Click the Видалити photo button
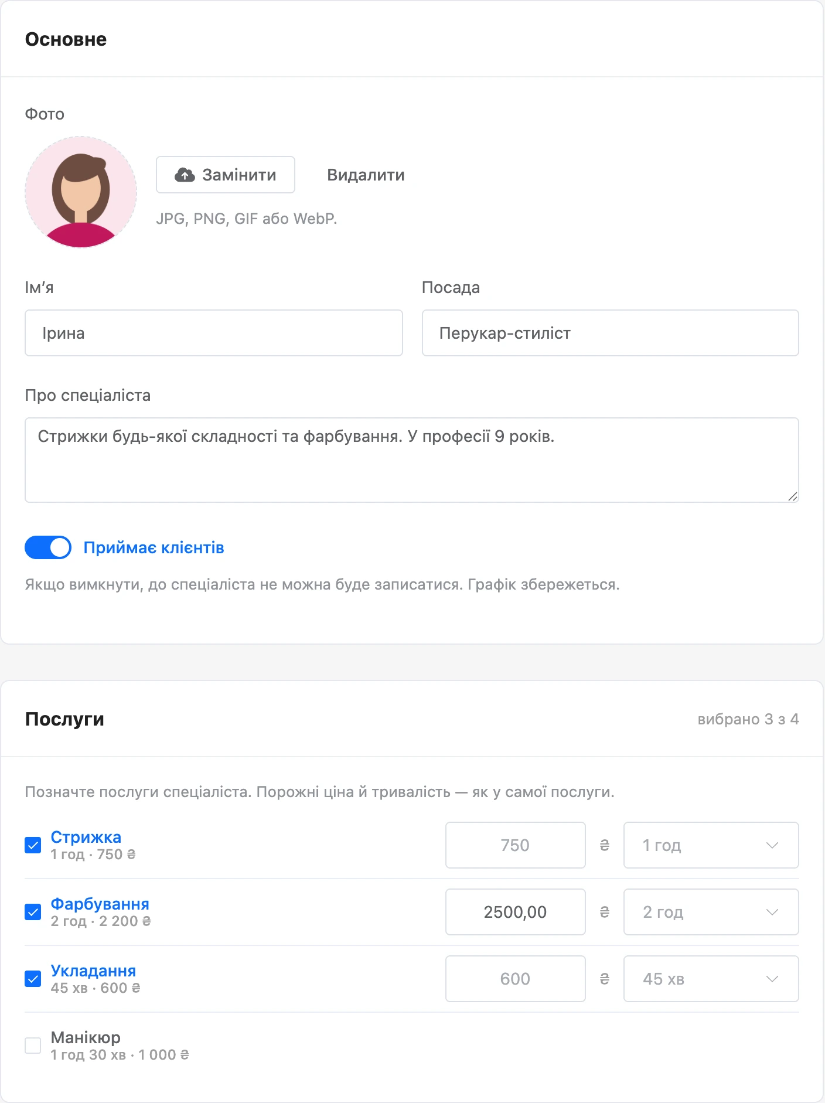The height and width of the screenshot is (1103, 825). (x=366, y=175)
